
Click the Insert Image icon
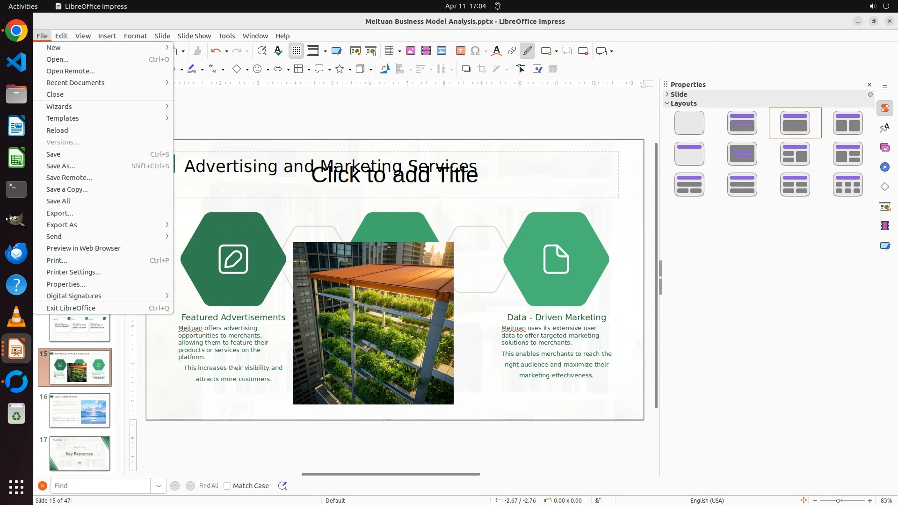411,51
